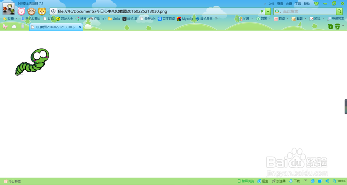Click the 今日特卖 status bar item
The image size is (347, 185).
[x=12, y=181]
